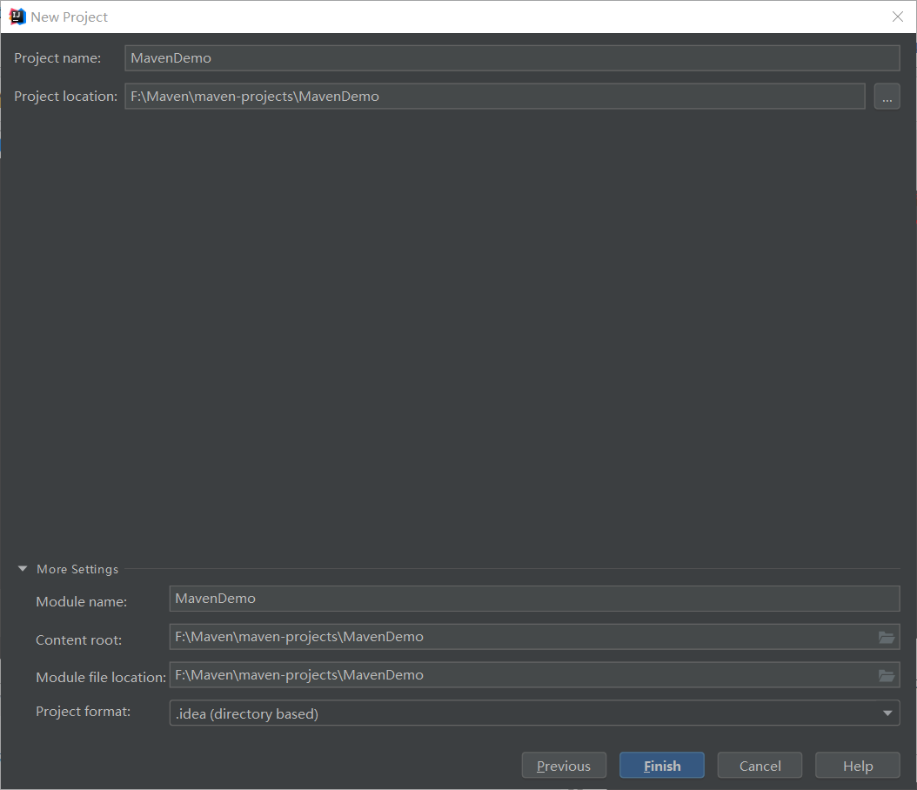Click the folder icon beside Module file location

click(x=887, y=675)
